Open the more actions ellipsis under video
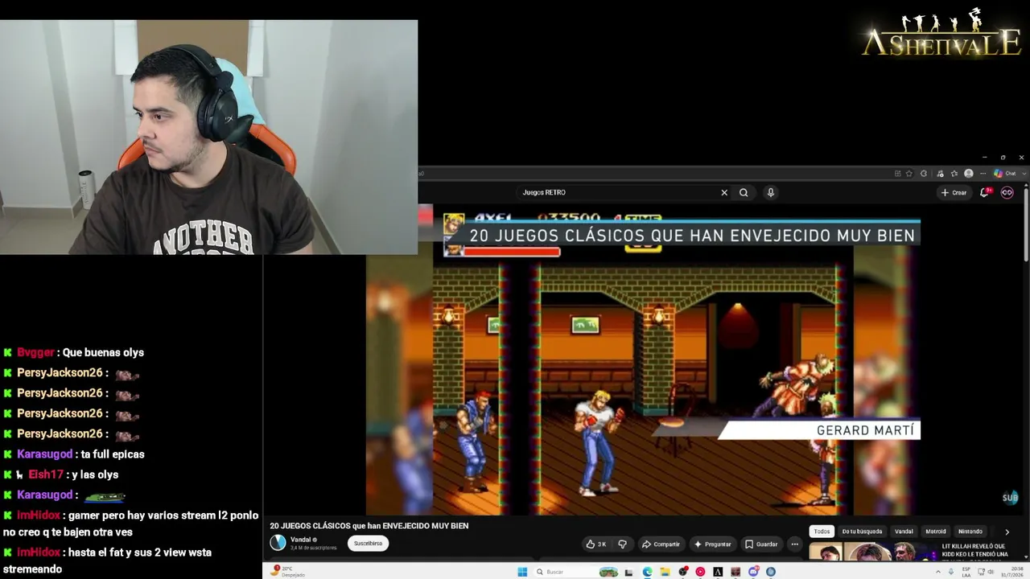 pyautogui.click(x=794, y=544)
